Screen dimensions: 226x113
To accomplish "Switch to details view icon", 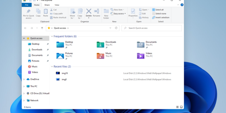I will (177, 107).
